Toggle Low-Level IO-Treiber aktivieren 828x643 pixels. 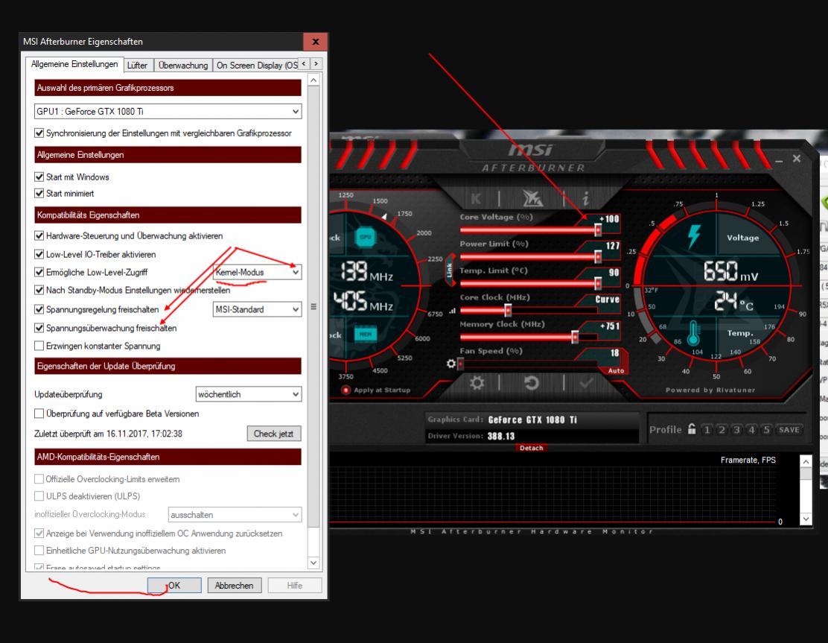pos(39,254)
